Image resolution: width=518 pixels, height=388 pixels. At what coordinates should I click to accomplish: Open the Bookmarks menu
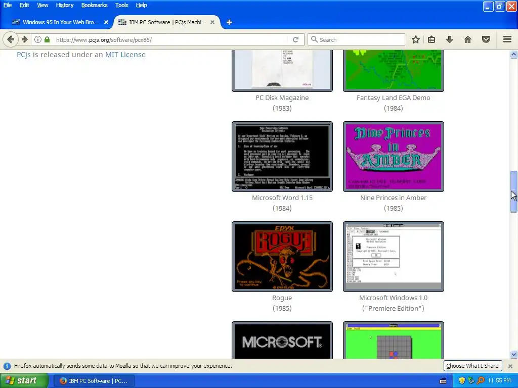pyautogui.click(x=95, y=5)
